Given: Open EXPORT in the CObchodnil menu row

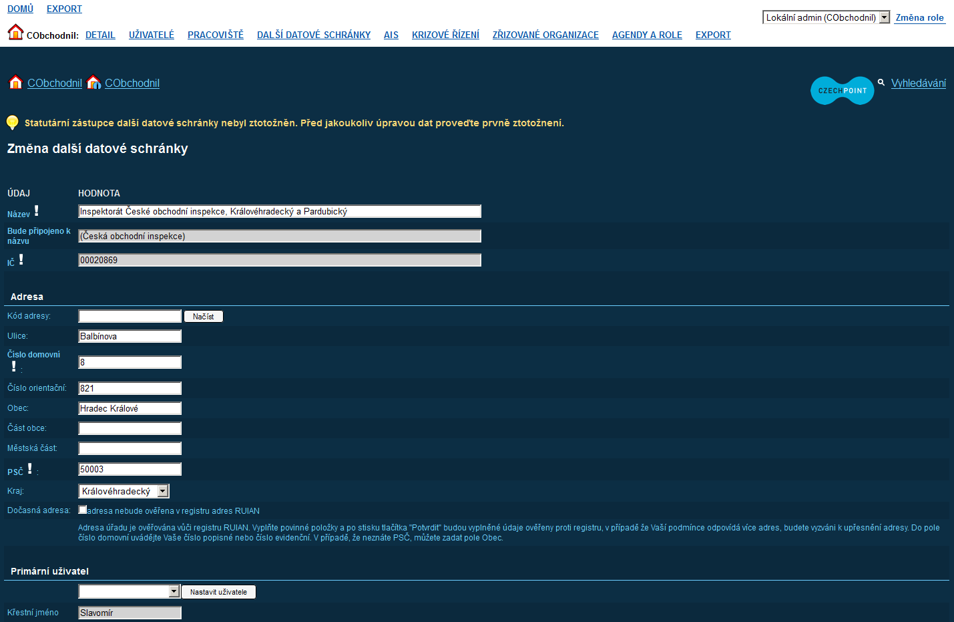Looking at the screenshot, I should (x=713, y=35).
